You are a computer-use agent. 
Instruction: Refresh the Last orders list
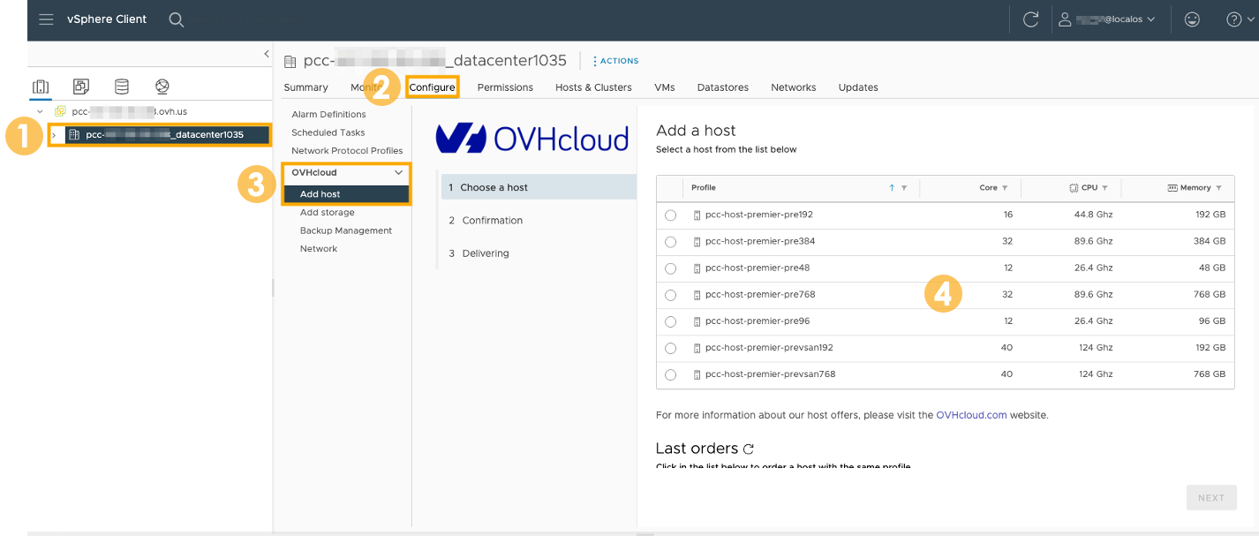pyautogui.click(x=749, y=449)
